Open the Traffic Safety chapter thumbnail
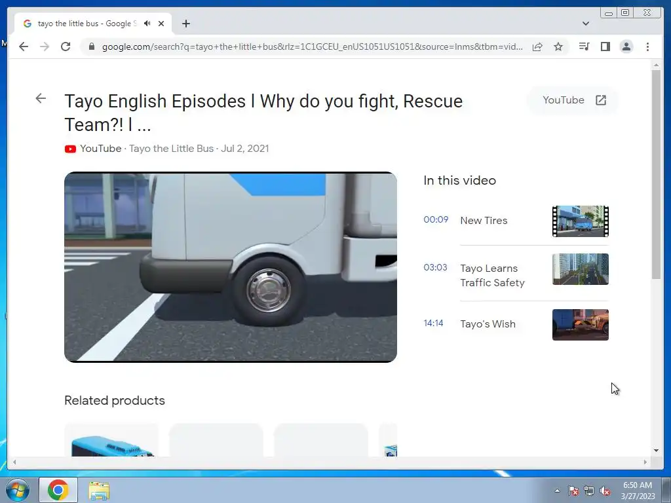 tap(581, 269)
